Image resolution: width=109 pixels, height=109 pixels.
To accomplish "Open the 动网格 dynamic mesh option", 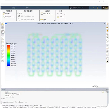I will (7, 14).
